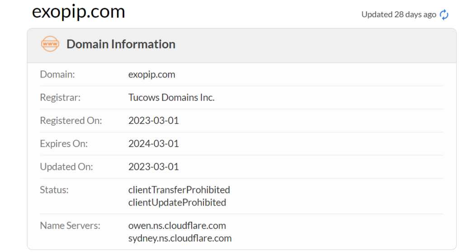Click the Domain Information heading
Viewport: 463px width, 252px height.
[121, 44]
